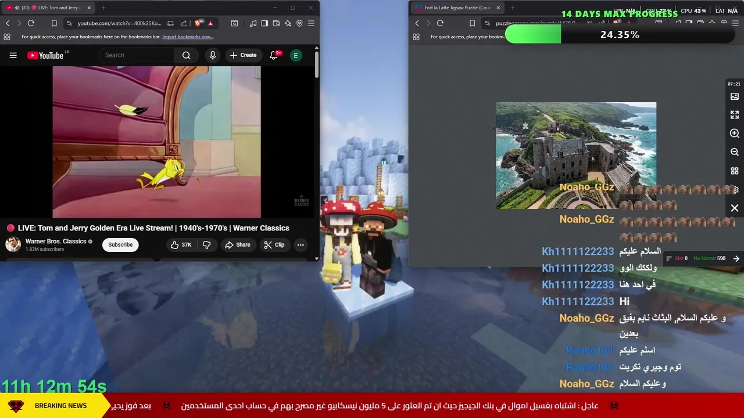The height and width of the screenshot is (418, 744).
Task: Open apps grid in puzzle window bookmarks bar
Action: click(x=416, y=37)
